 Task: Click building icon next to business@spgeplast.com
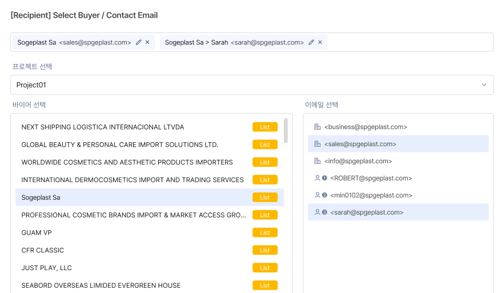pos(318,127)
